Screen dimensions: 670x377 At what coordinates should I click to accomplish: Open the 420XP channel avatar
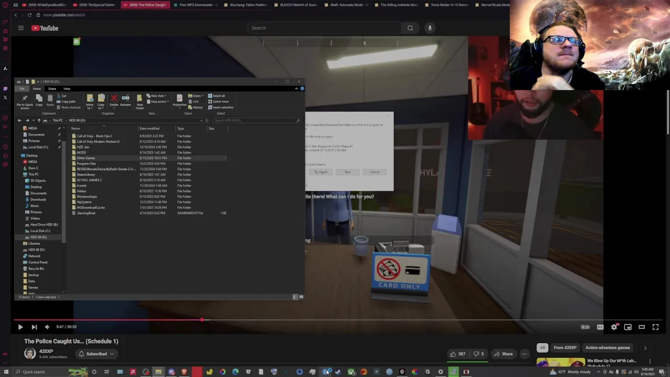pyautogui.click(x=30, y=354)
